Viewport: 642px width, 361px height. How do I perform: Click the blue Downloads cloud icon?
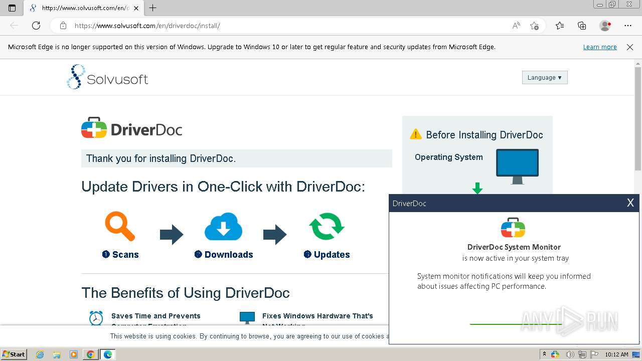(224, 227)
